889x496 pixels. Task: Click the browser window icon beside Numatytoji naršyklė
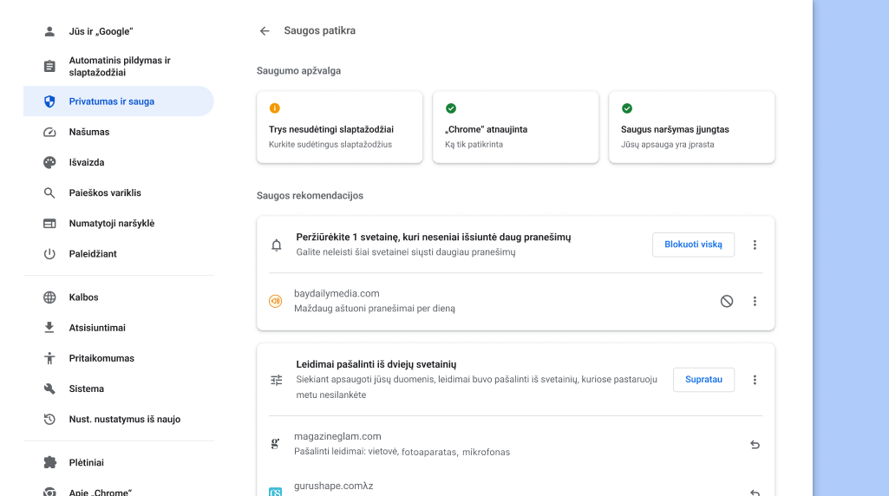(x=49, y=224)
